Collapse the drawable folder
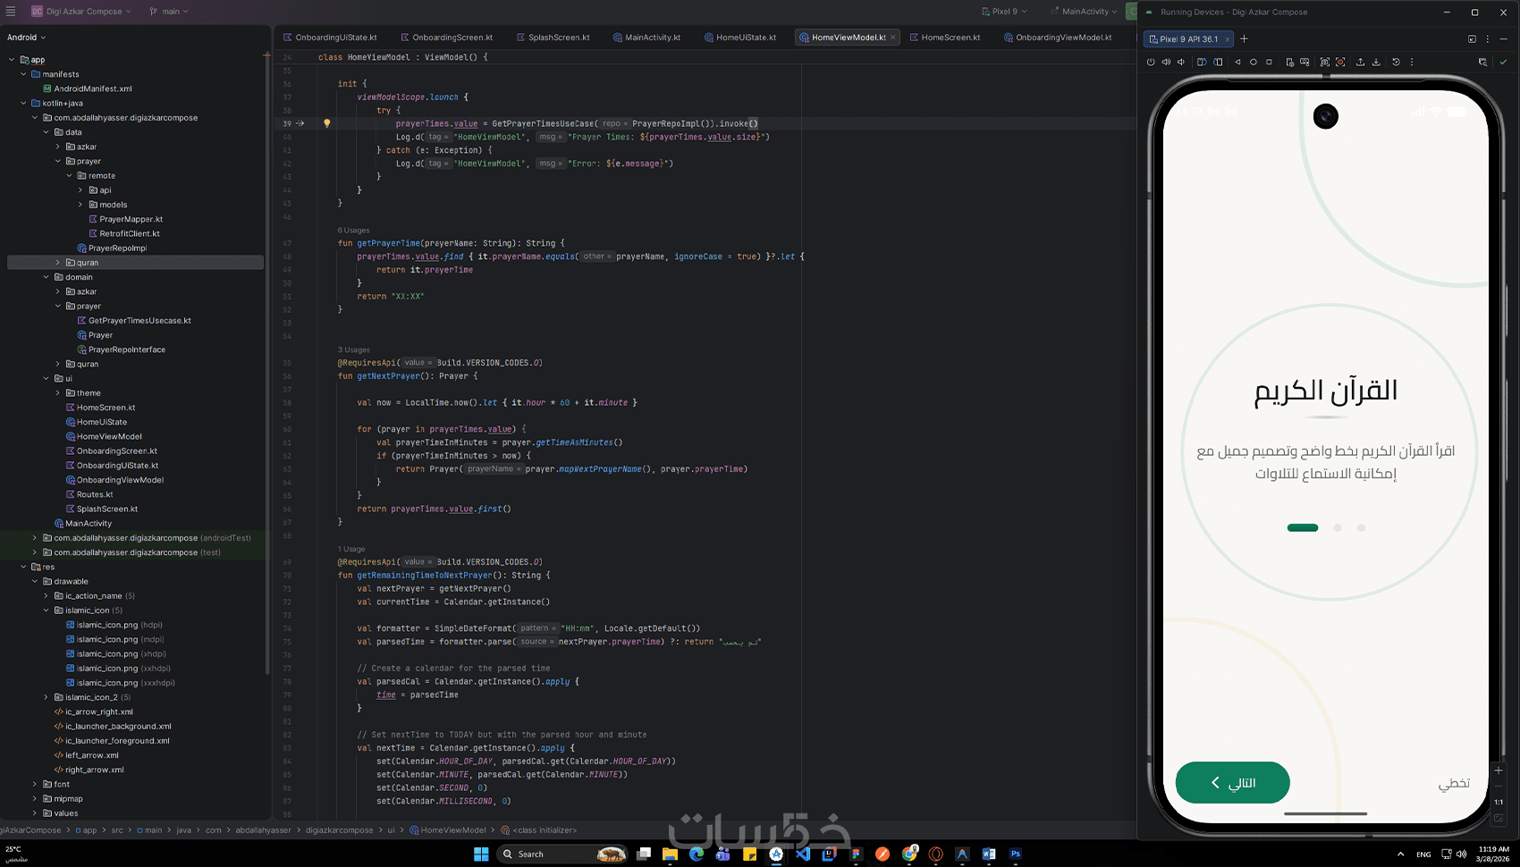 pyautogui.click(x=35, y=582)
